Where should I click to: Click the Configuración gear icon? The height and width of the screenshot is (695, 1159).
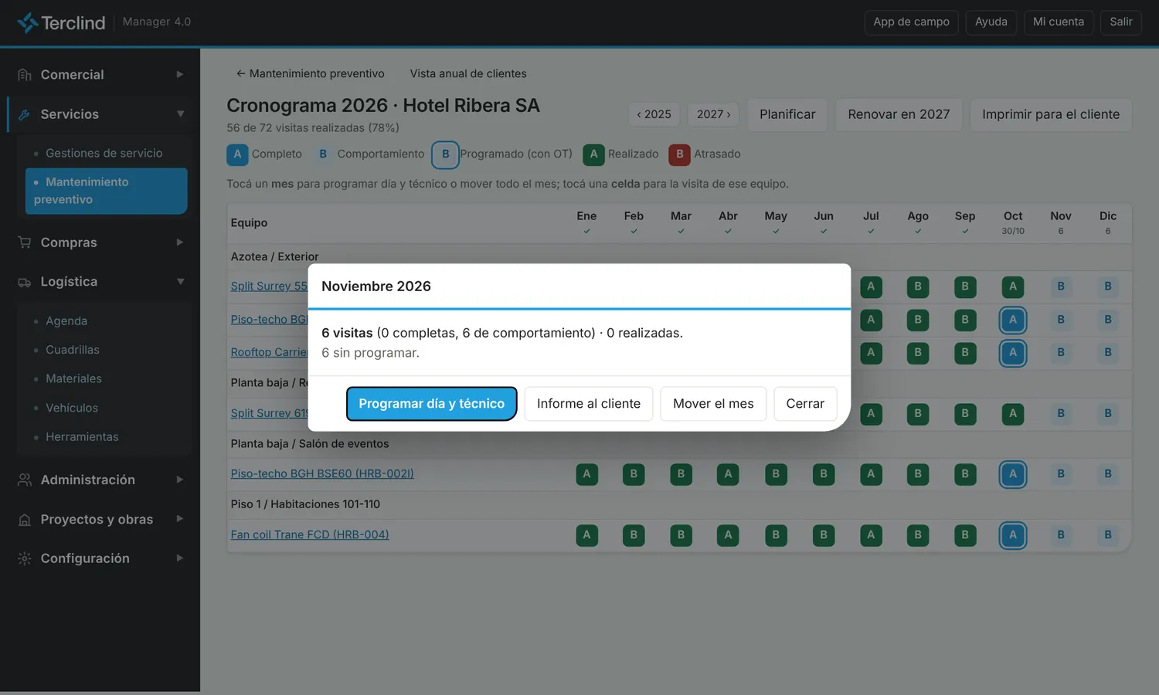(25, 558)
